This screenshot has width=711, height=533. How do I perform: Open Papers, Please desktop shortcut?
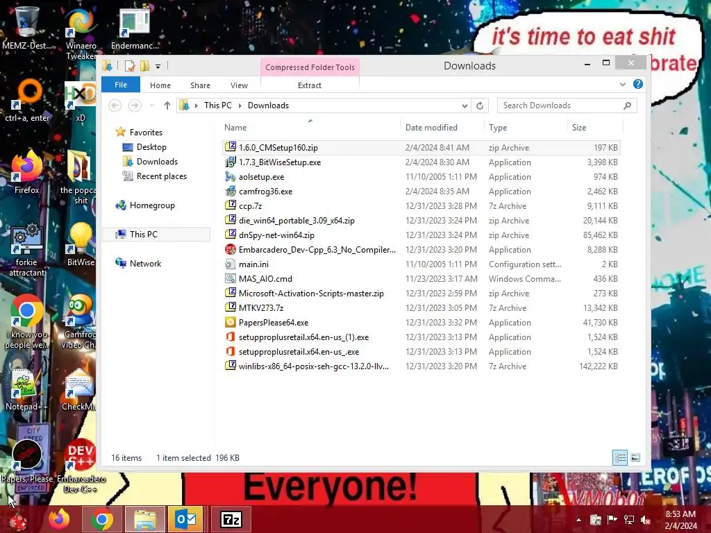point(27,461)
